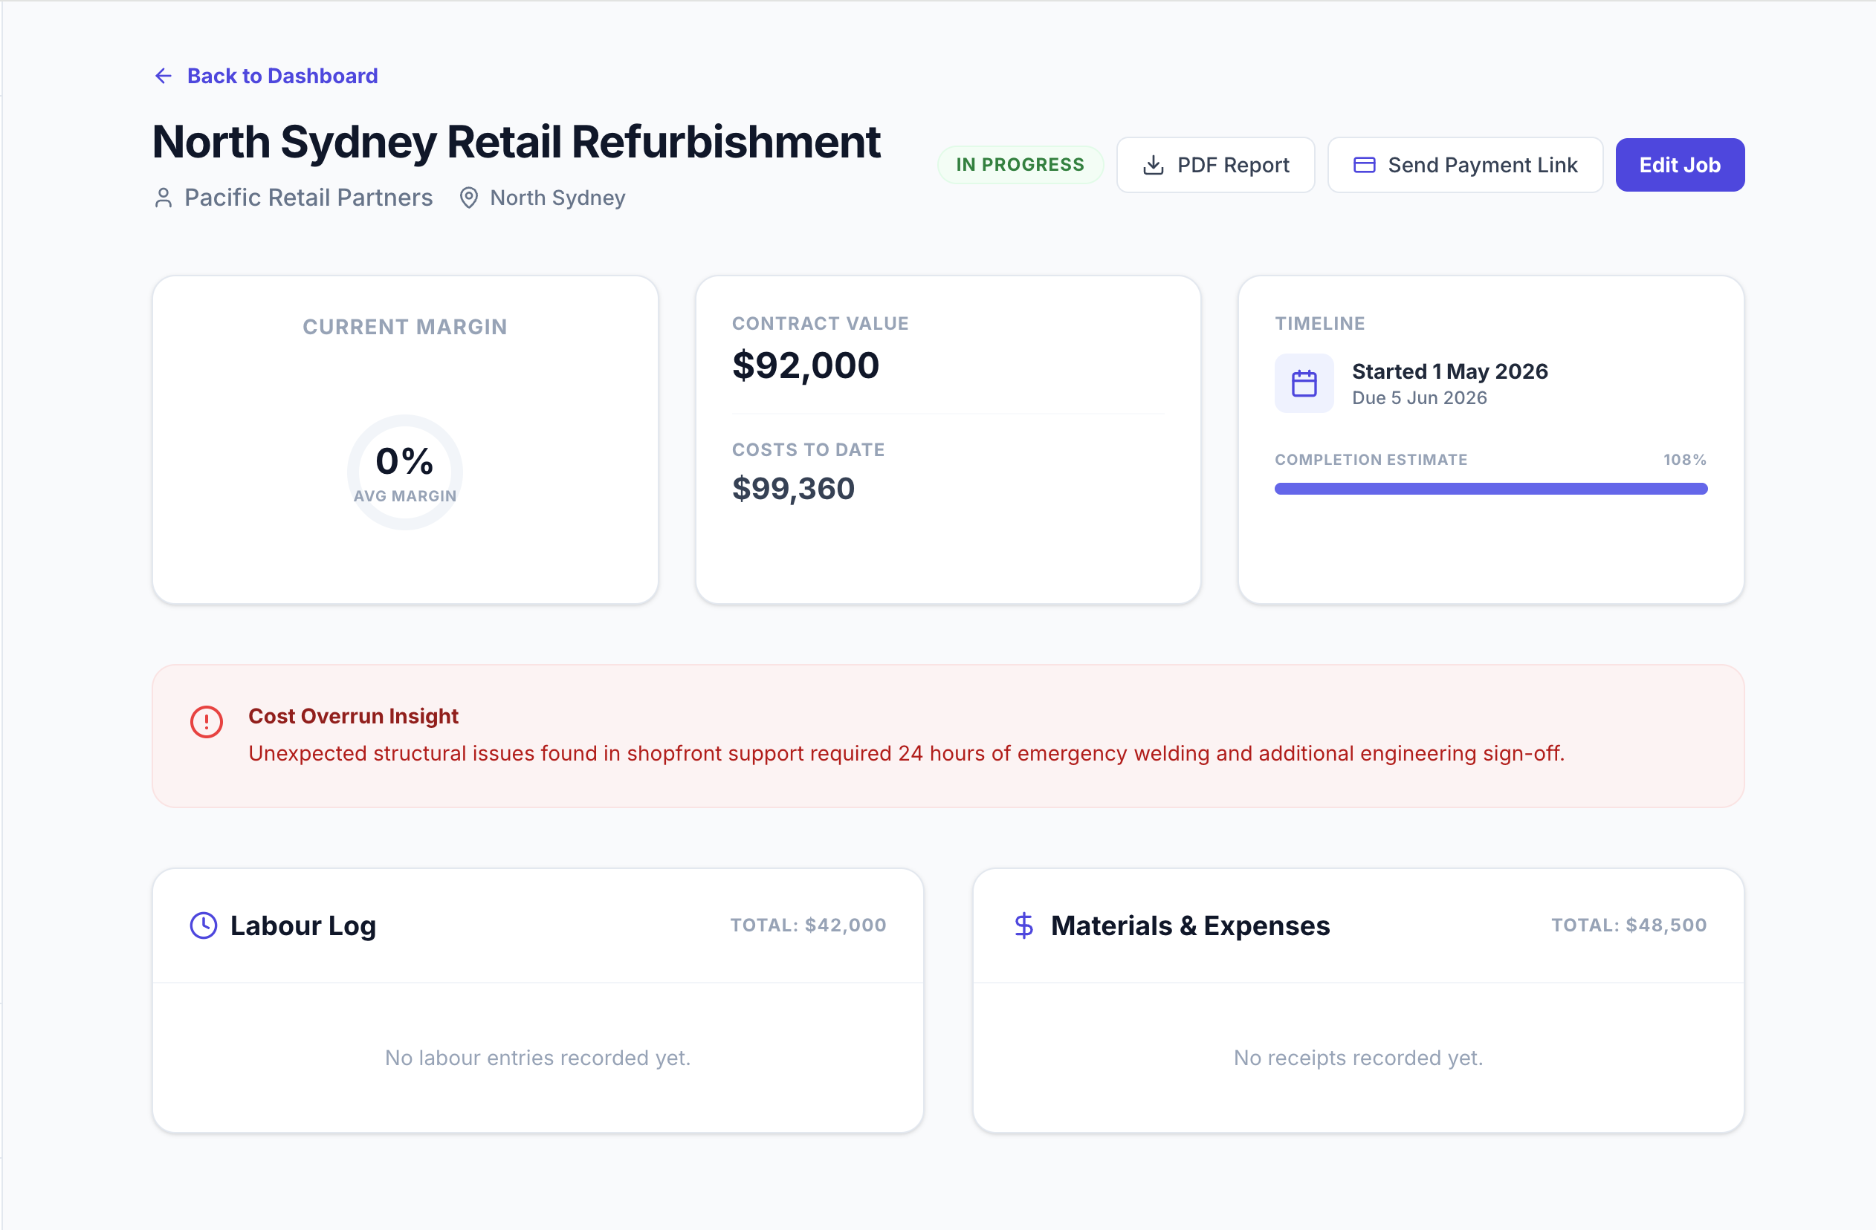This screenshot has height=1230, width=1876.
Task: Click the location pin icon
Action: click(x=469, y=198)
